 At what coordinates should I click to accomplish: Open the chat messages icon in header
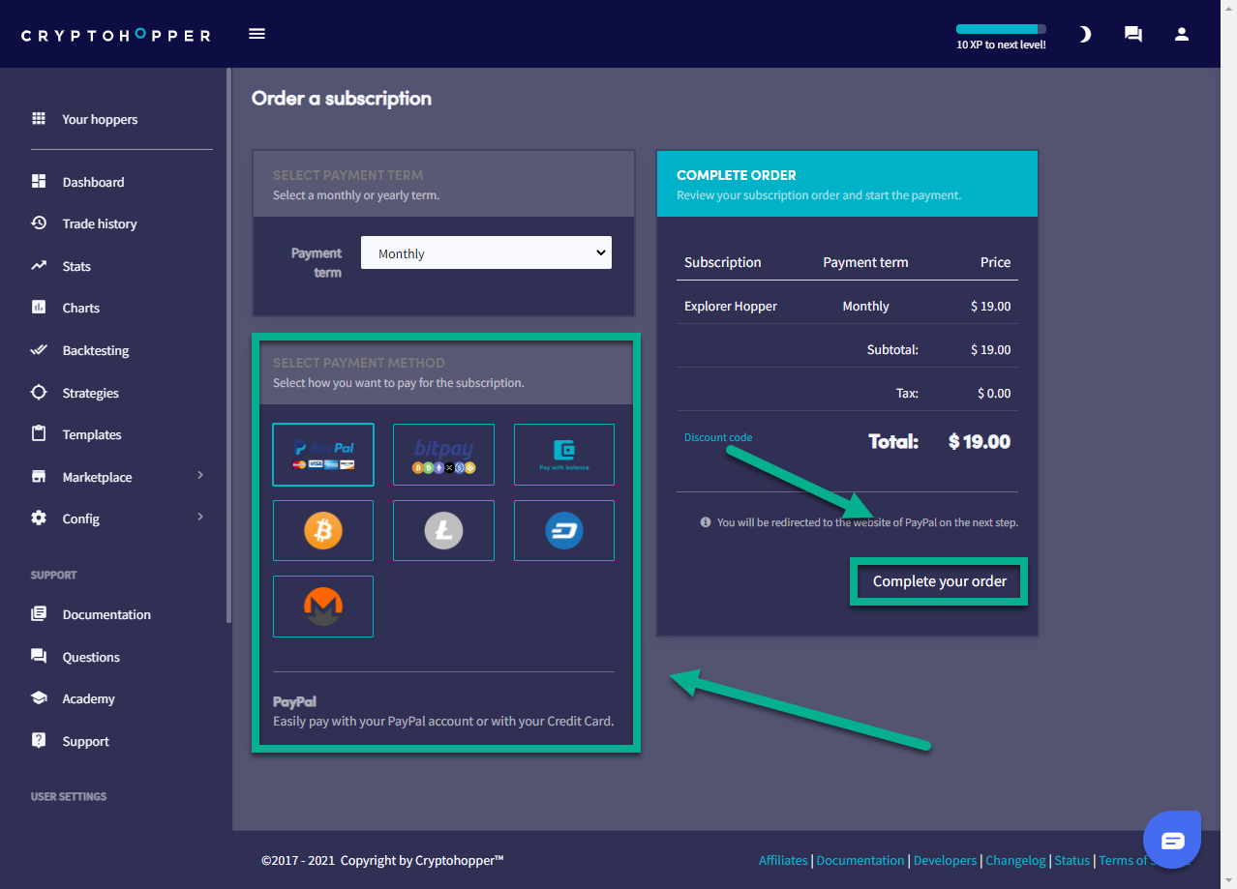point(1132,34)
